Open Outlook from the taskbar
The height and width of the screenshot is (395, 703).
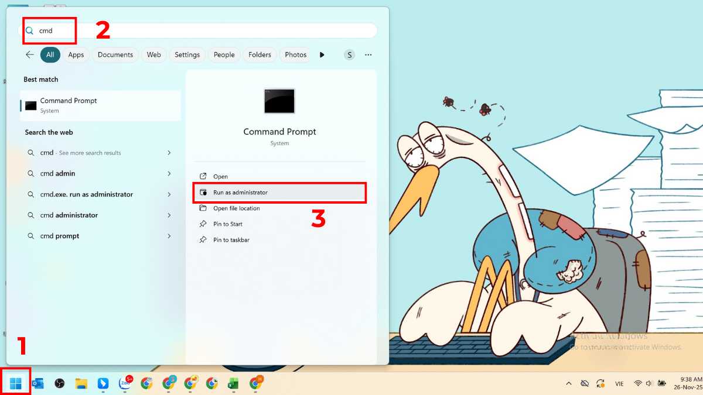coord(38,382)
